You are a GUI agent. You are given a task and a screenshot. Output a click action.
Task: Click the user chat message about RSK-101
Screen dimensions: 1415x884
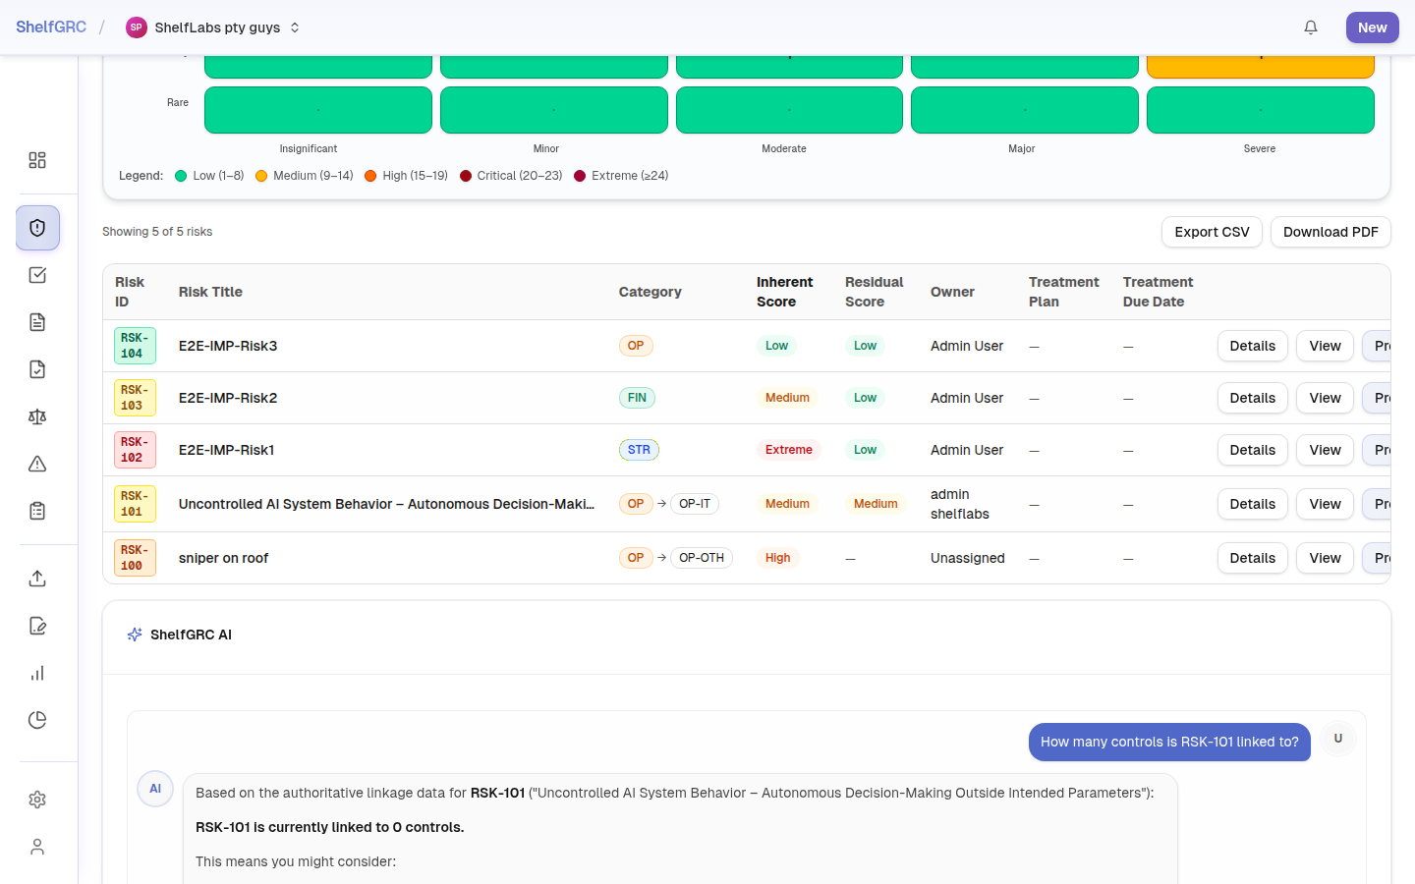point(1169,742)
